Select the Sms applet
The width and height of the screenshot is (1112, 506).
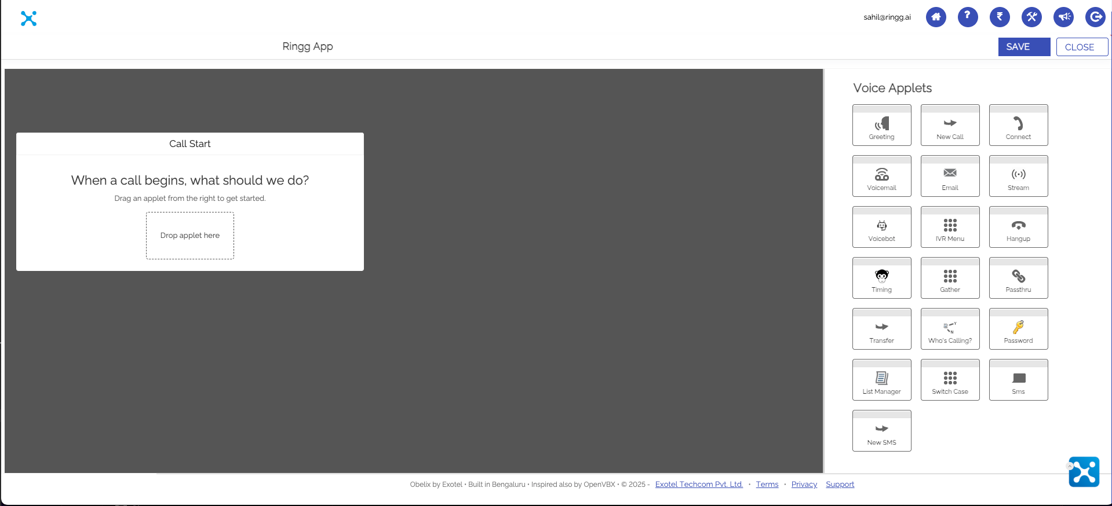click(x=1018, y=380)
